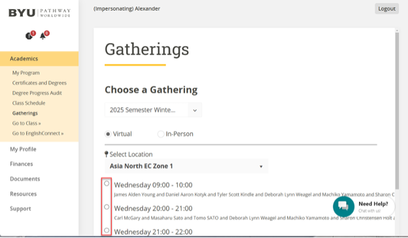408x238 pixels.
Task: Expand the 2025 Semester Winter dropdown
Action: tap(153, 110)
